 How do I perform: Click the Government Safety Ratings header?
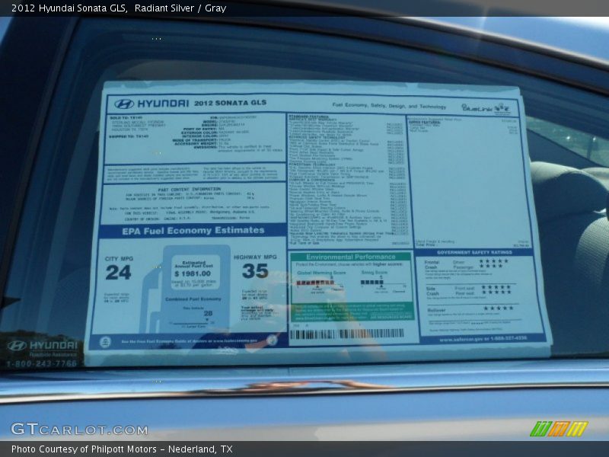coord(474,252)
